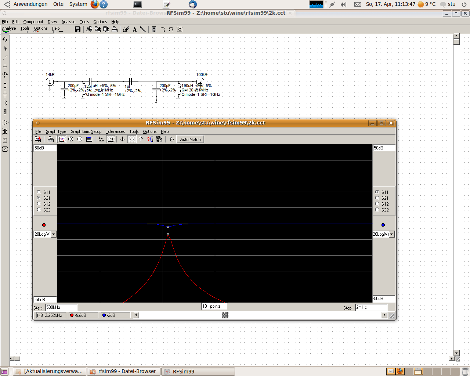Screen dimensions: 470x376
Task: Show results as a table view
Action: [89, 140]
